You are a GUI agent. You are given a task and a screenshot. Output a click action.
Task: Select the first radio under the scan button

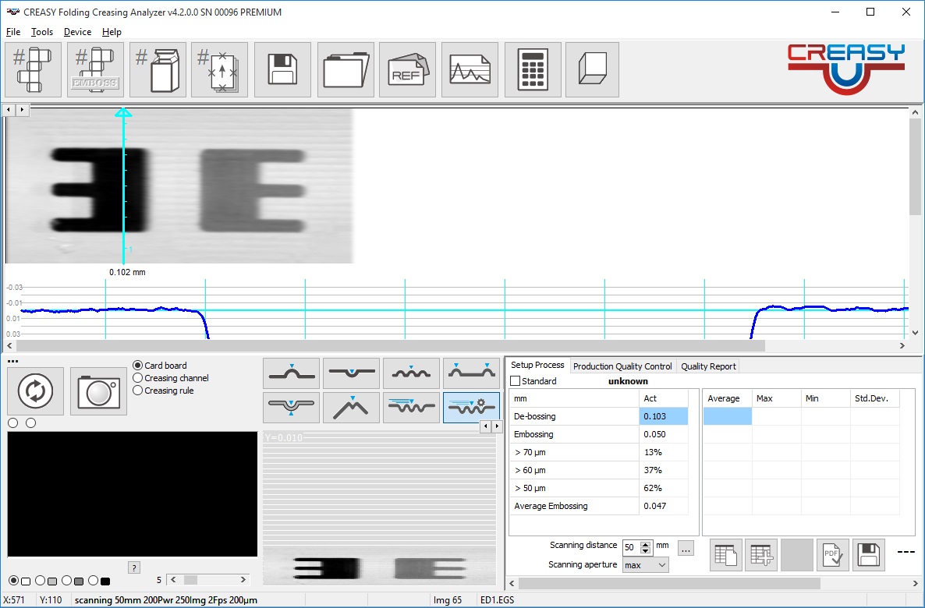coord(13,422)
